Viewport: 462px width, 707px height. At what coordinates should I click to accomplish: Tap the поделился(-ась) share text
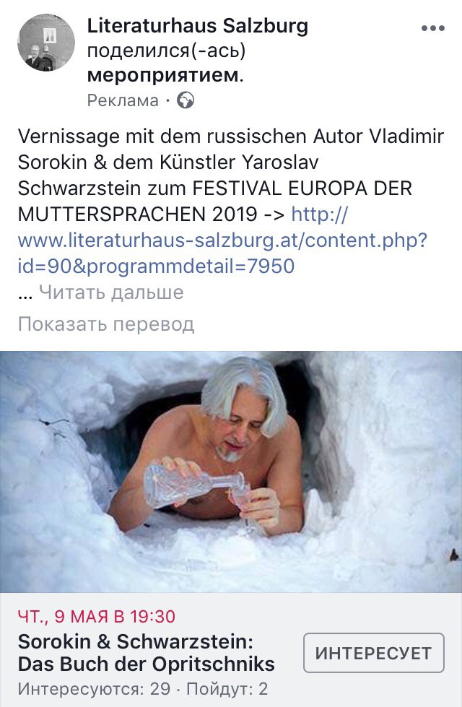pos(166,51)
